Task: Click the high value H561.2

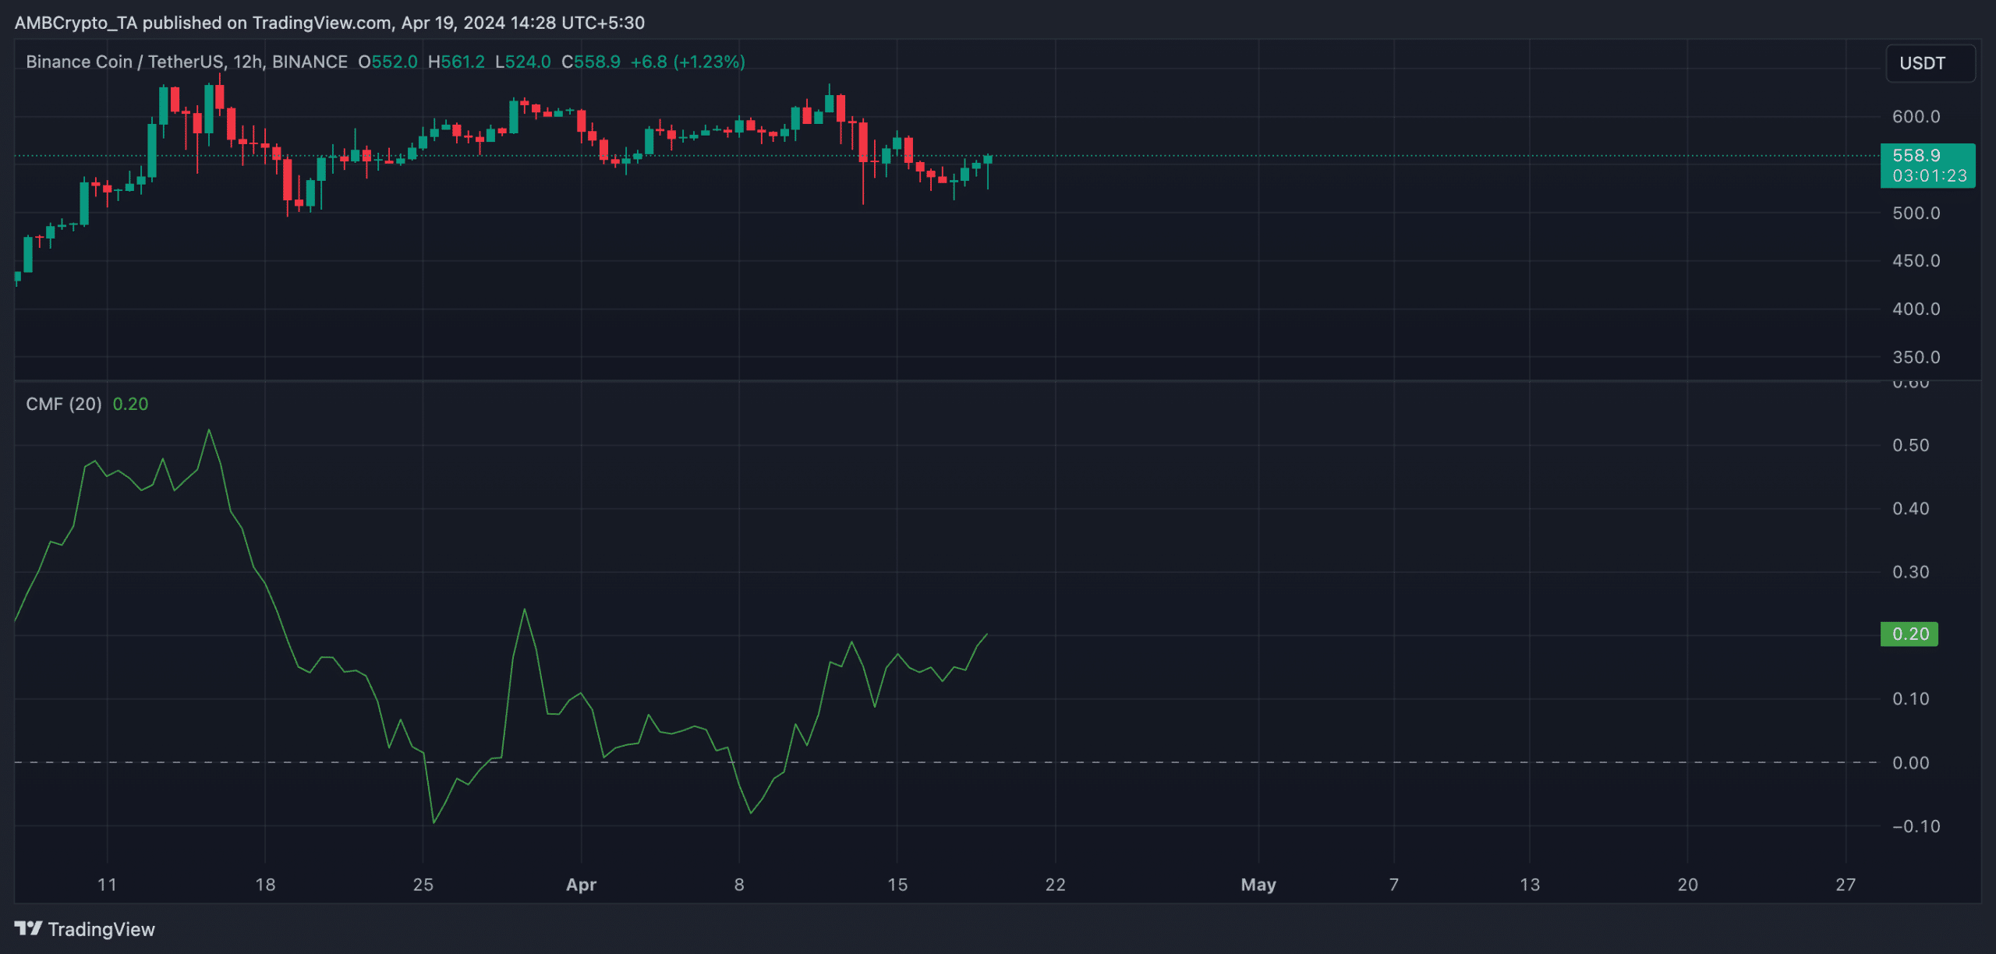Action: (x=456, y=62)
